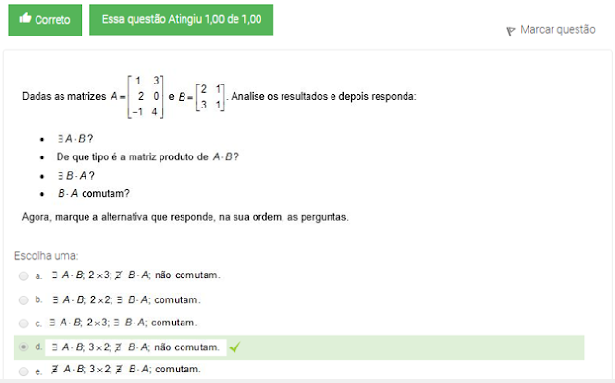Viewport: 615px width, 383px height.
Task: Select the selected radio option d
Action: tap(23, 347)
